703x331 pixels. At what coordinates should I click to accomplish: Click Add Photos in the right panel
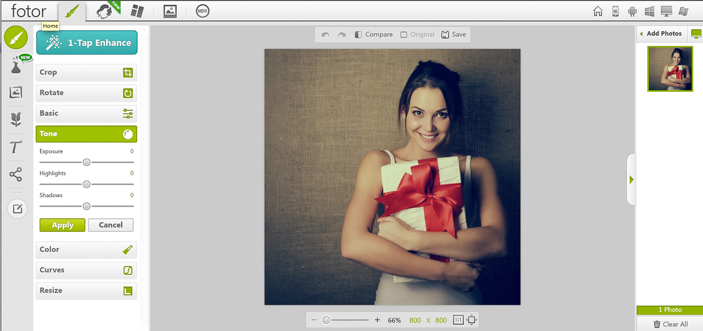[661, 34]
